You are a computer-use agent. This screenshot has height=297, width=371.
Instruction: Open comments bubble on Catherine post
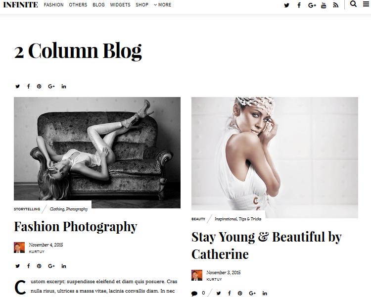click(x=194, y=294)
